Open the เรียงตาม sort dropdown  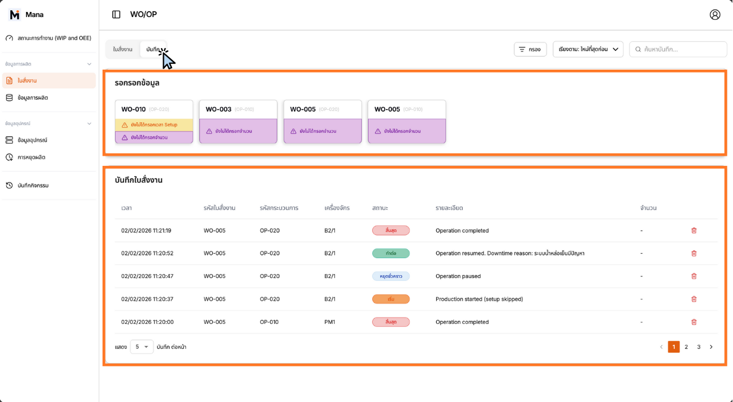[587, 49]
